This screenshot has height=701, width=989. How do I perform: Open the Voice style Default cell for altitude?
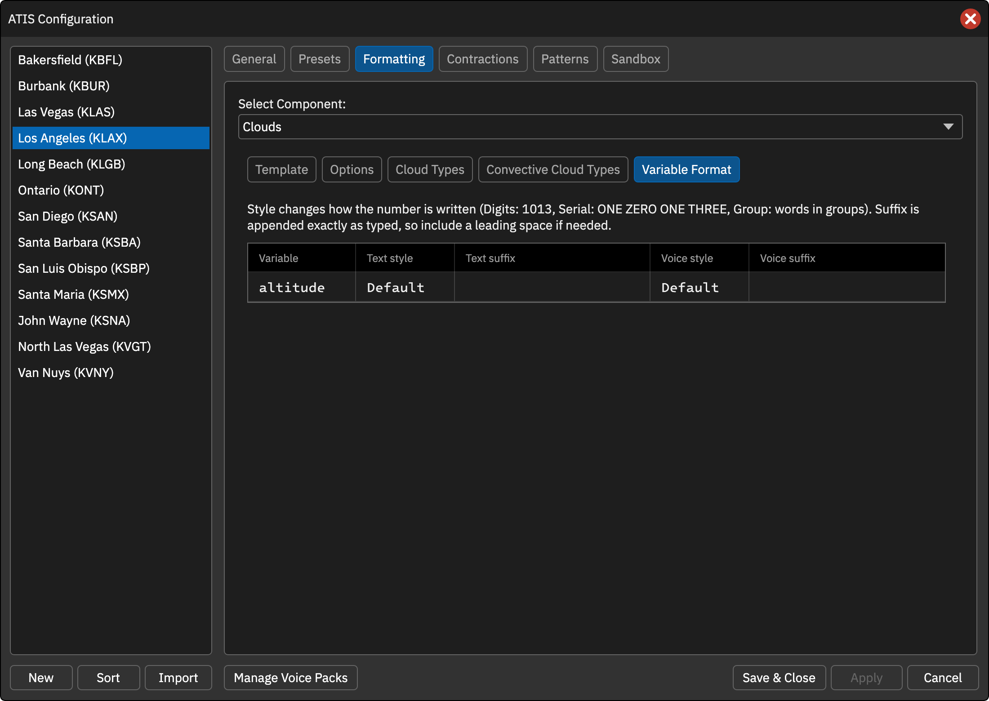[699, 287]
